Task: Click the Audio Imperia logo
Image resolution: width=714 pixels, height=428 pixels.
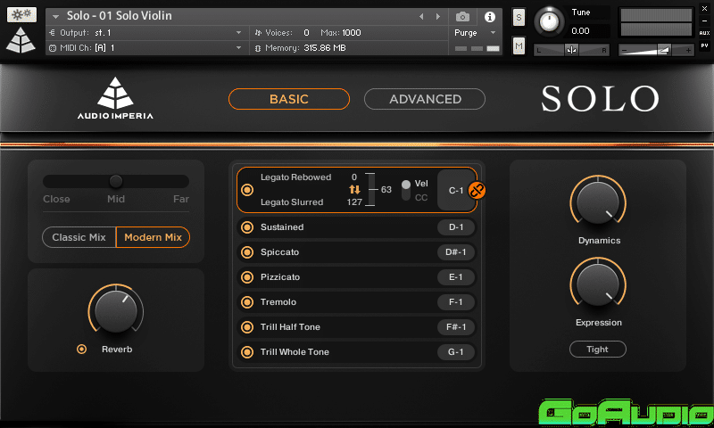Action: tap(115, 98)
